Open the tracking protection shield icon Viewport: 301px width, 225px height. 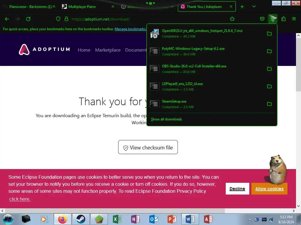pos(58,19)
